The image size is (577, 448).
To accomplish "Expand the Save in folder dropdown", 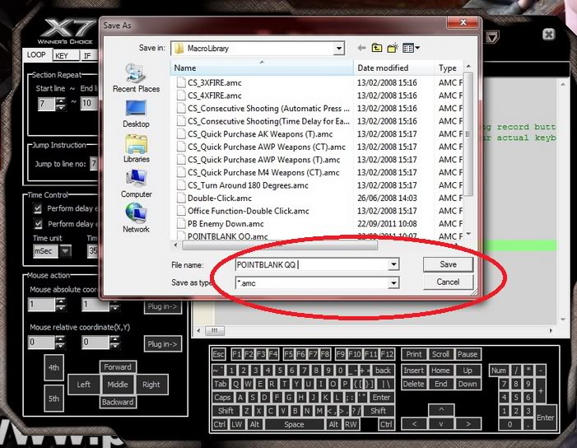I will click(338, 49).
